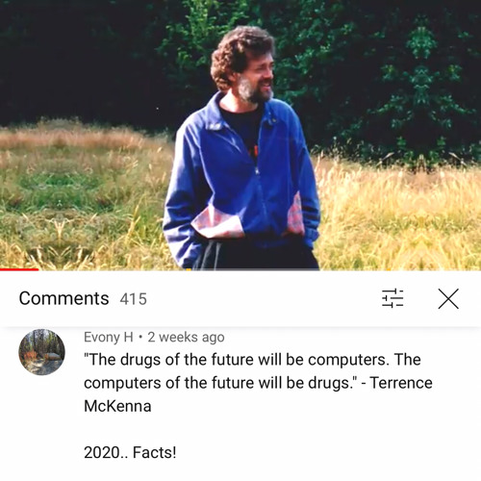Viewport: 481px width, 481px height.
Task: Select the comment text starting 'The drugs of the future'
Action: click(258, 383)
